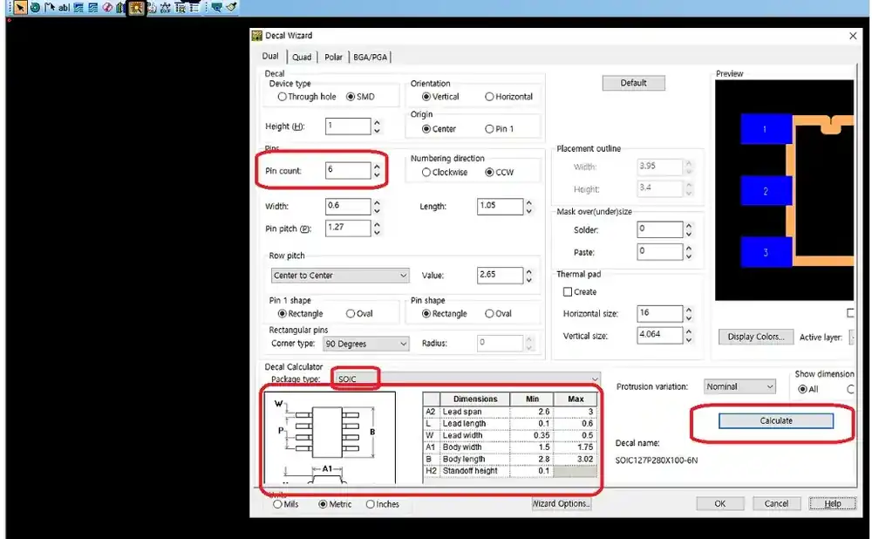Open the Protrusion variation Nominal dropdown
Viewport: 872px width, 539px height.
[x=739, y=386]
